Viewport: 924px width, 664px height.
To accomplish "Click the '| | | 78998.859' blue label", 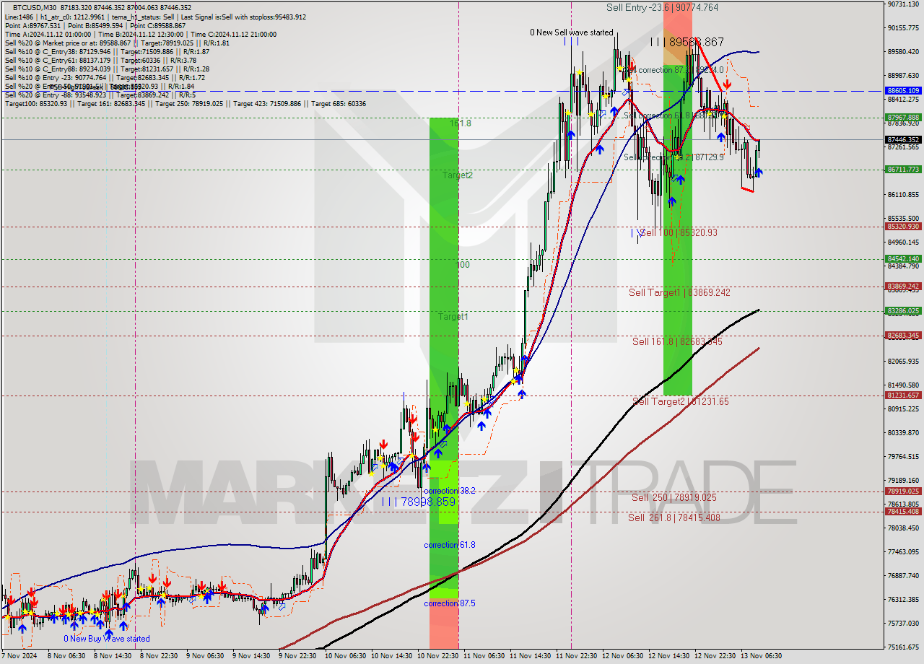I will 419,502.
